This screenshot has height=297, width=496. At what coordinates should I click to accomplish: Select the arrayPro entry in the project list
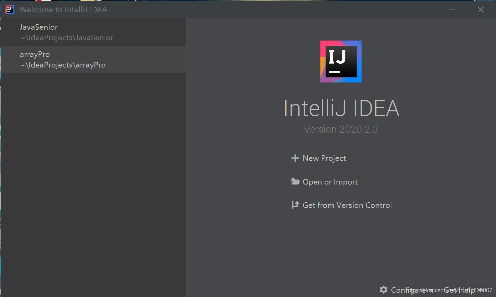click(x=64, y=59)
